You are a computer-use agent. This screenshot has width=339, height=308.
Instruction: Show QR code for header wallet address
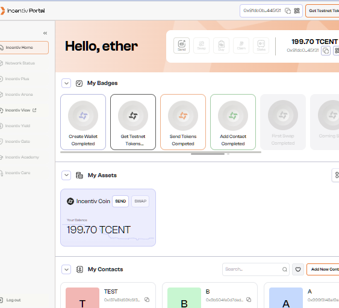[x=297, y=11]
